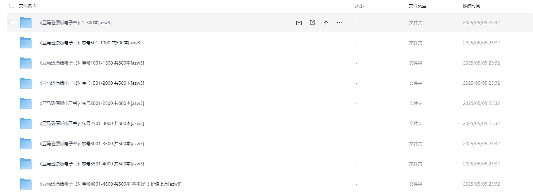Select file name 序号1001-1500 共500本[azw3]
Image resolution: width=533 pixels, height=196 pixels.
pos(92,63)
